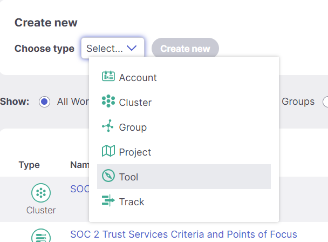The height and width of the screenshot is (242, 328).
Task: Select the "Group" entry text in the list
Action: [133, 127]
